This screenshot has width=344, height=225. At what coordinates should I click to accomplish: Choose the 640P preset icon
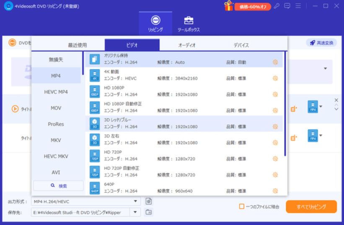pos(95,188)
